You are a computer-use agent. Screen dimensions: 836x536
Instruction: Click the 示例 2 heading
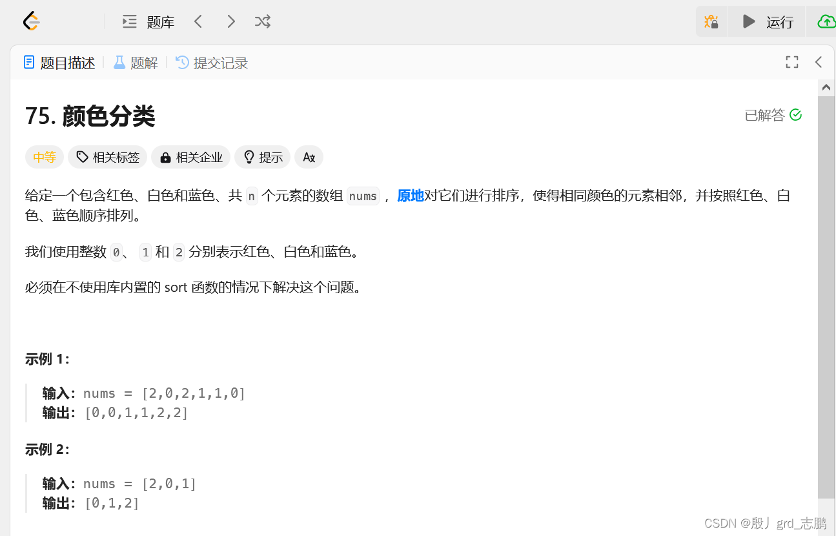pyautogui.click(x=47, y=449)
